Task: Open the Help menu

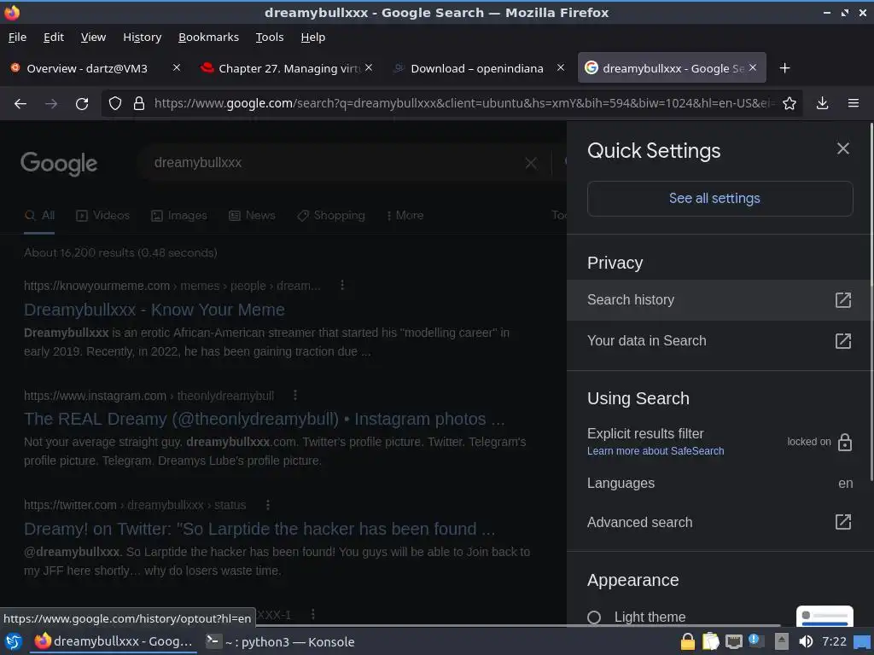Action: 312,38
